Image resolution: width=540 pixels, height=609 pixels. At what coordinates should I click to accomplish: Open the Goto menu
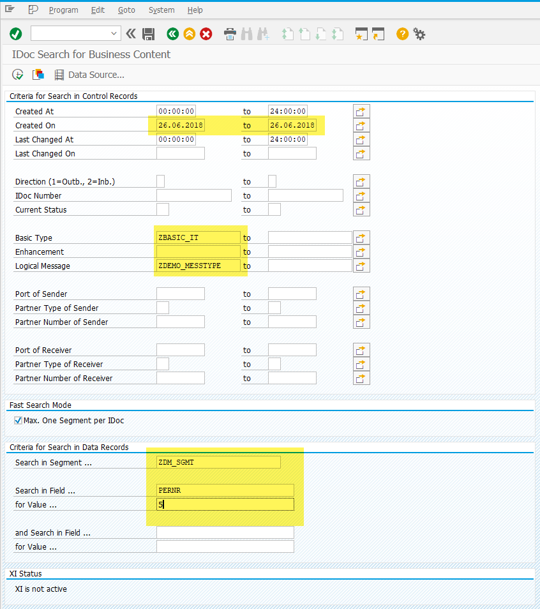coord(126,10)
